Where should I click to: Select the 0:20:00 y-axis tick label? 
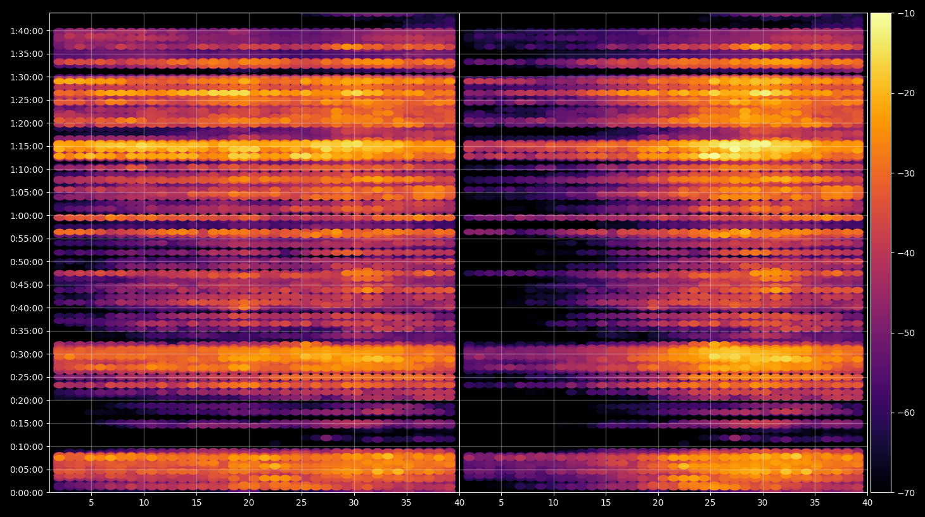click(27, 401)
